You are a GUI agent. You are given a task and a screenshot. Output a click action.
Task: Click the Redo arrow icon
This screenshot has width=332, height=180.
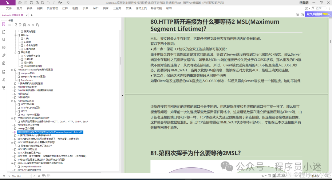coord(54,3)
